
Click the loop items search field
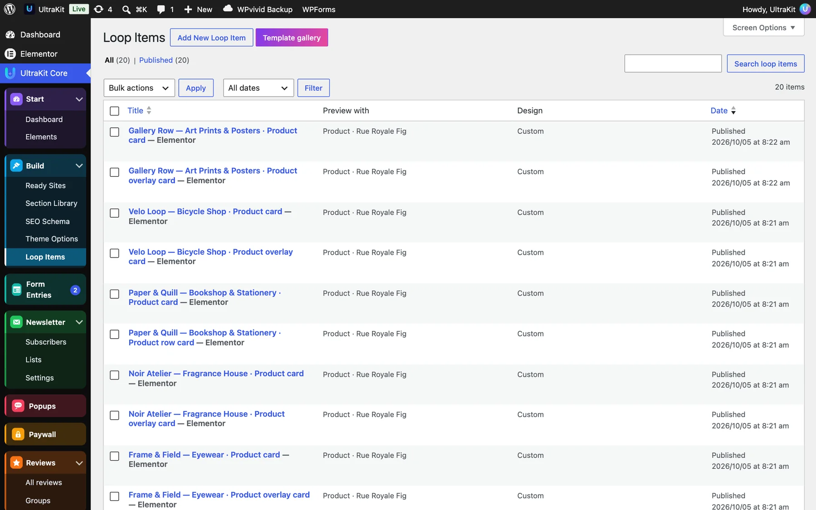point(673,64)
